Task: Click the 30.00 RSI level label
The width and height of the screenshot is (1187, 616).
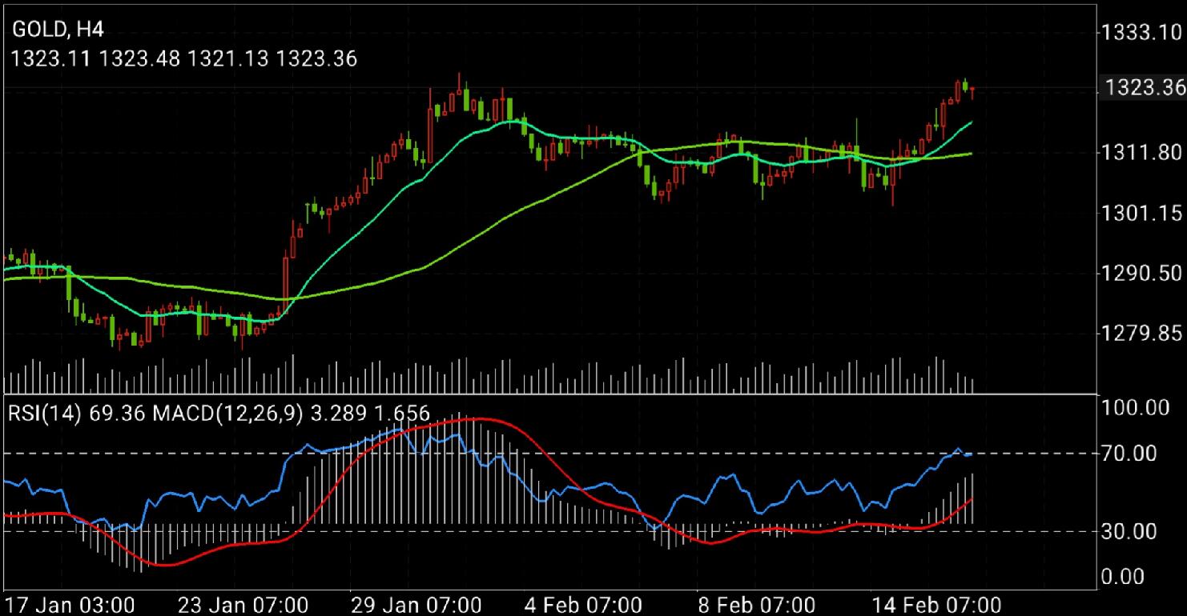Action: [1129, 530]
